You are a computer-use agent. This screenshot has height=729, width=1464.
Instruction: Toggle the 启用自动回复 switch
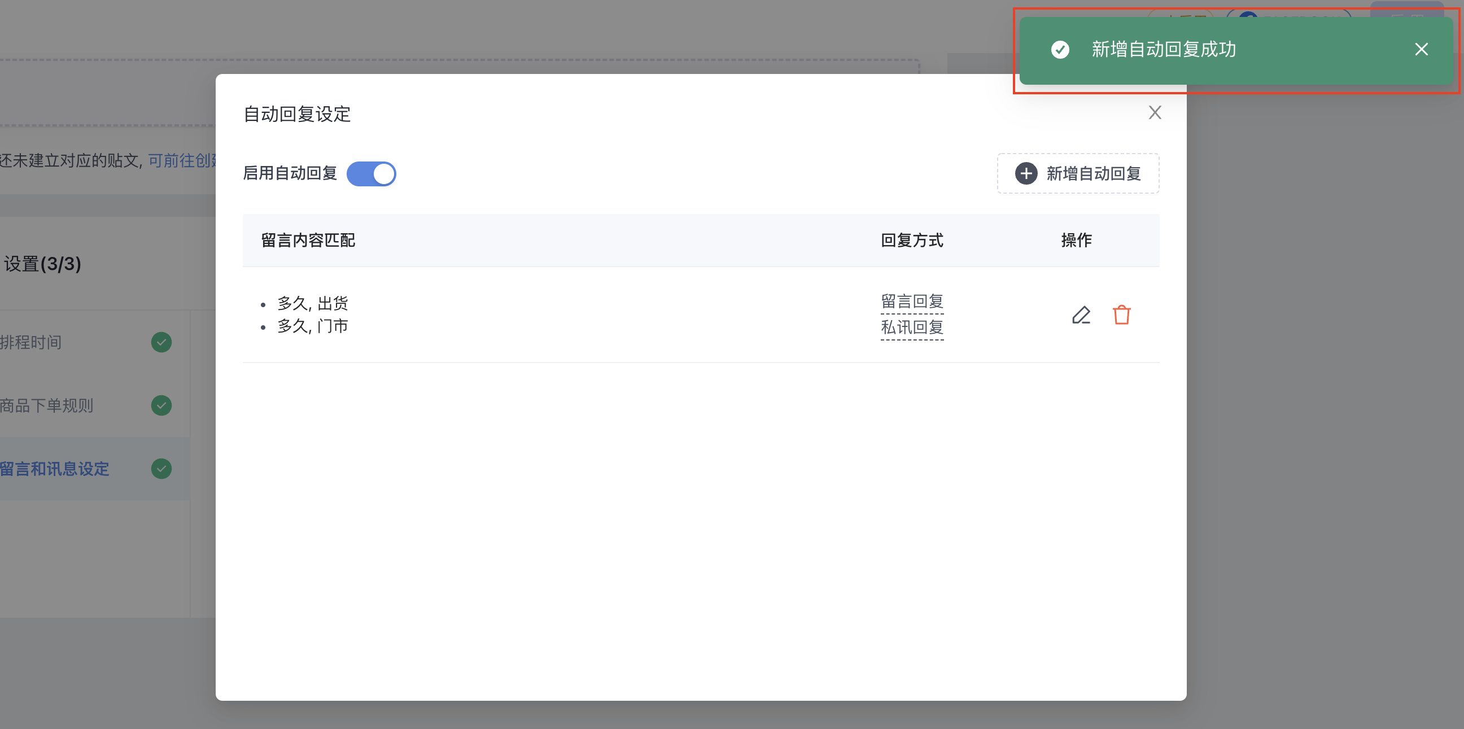371,174
